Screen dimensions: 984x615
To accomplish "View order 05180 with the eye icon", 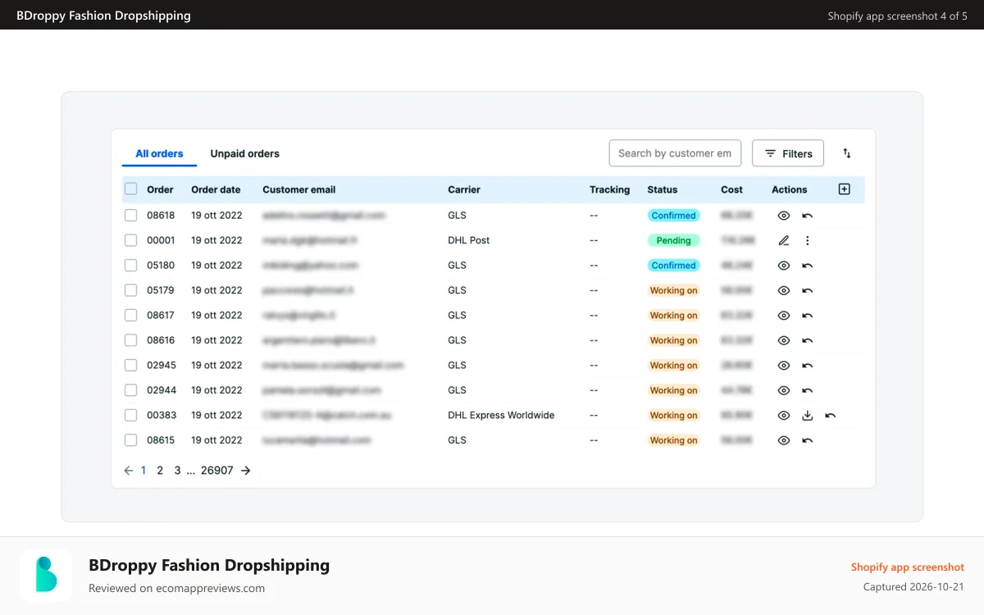I will click(x=784, y=266).
